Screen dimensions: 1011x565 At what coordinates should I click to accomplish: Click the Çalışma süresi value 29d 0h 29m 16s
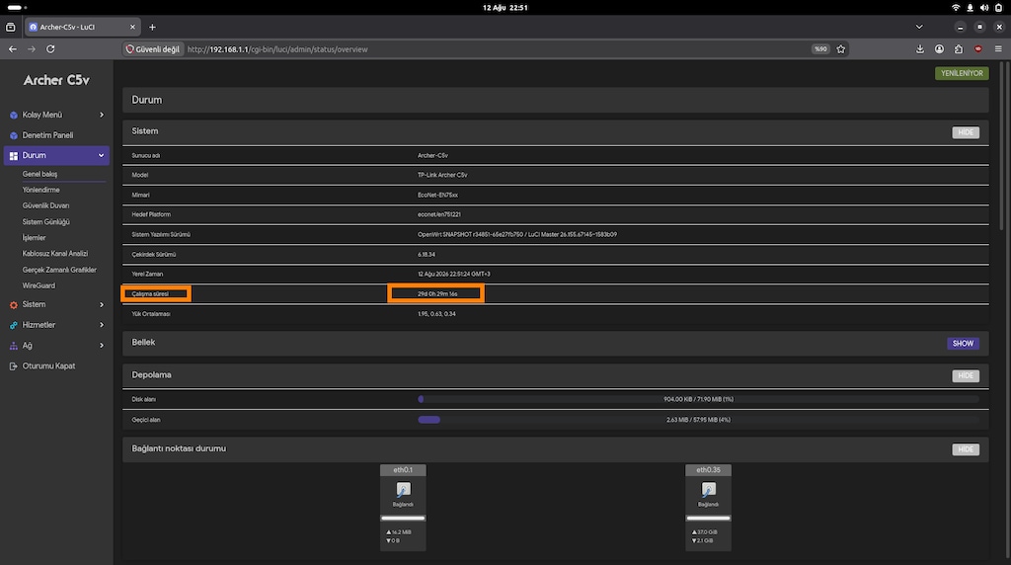437,294
